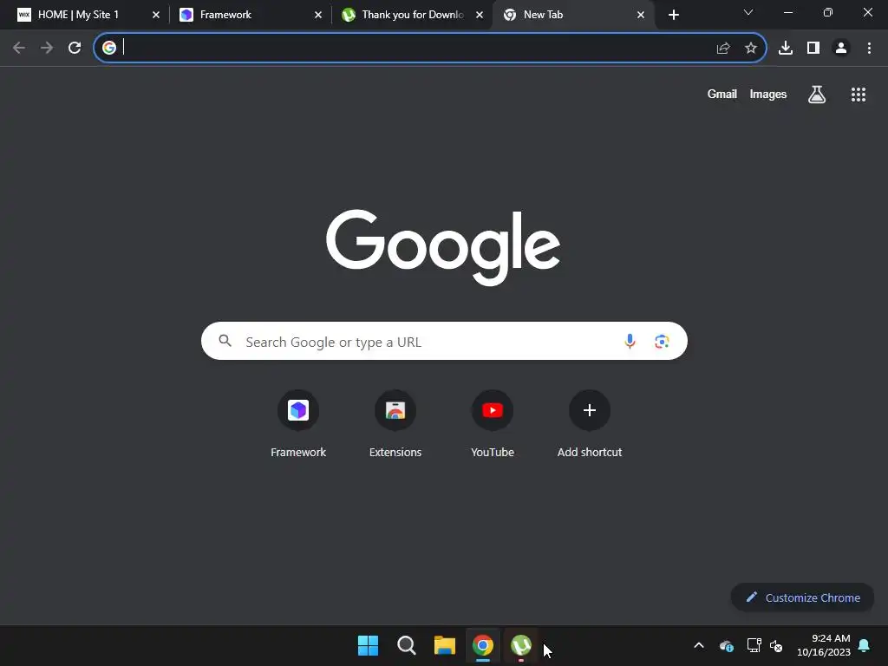Reload the current page

coord(75,49)
